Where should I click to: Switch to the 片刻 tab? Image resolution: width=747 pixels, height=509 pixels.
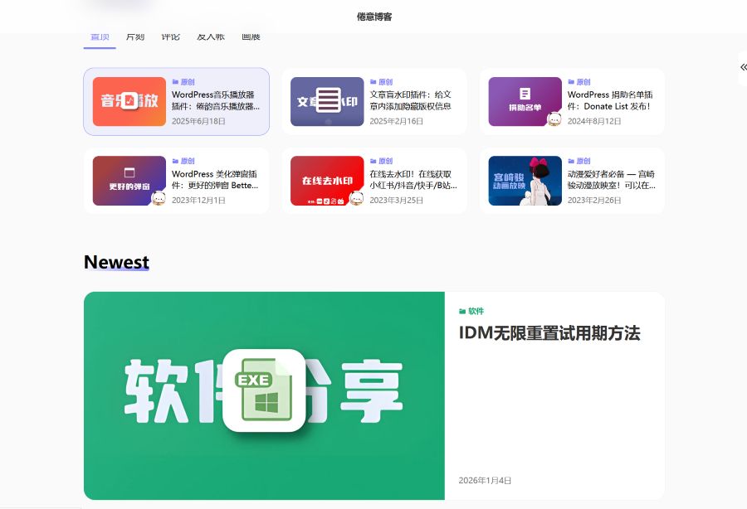[134, 37]
